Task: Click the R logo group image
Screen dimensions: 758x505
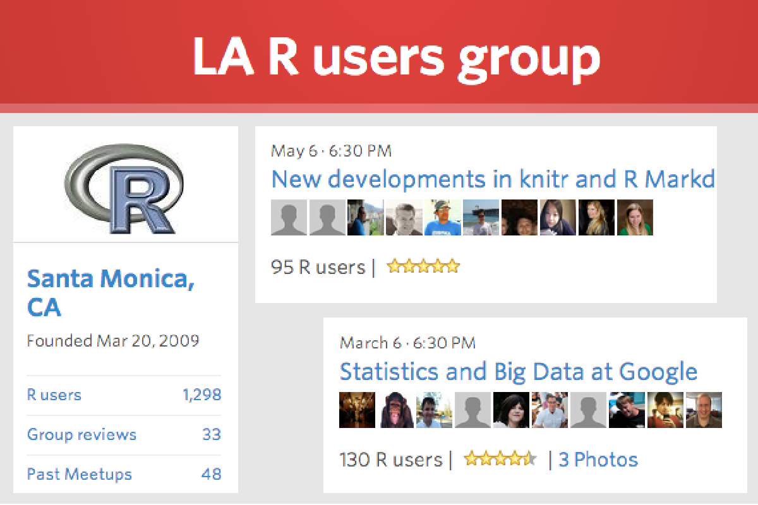Action: [x=124, y=187]
